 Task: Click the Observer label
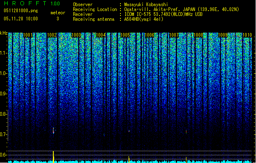coord(83,4)
